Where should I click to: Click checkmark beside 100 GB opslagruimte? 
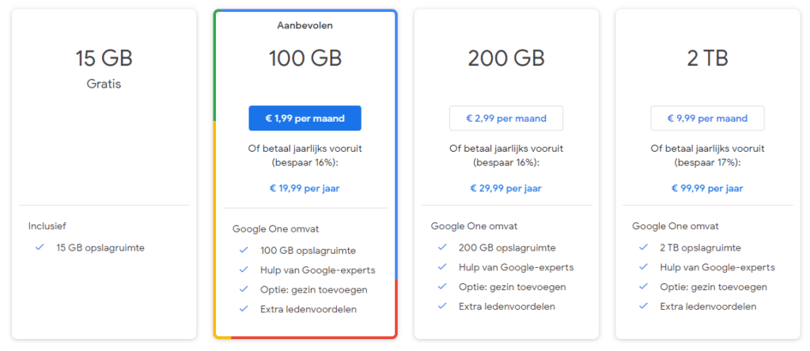coord(244,251)
